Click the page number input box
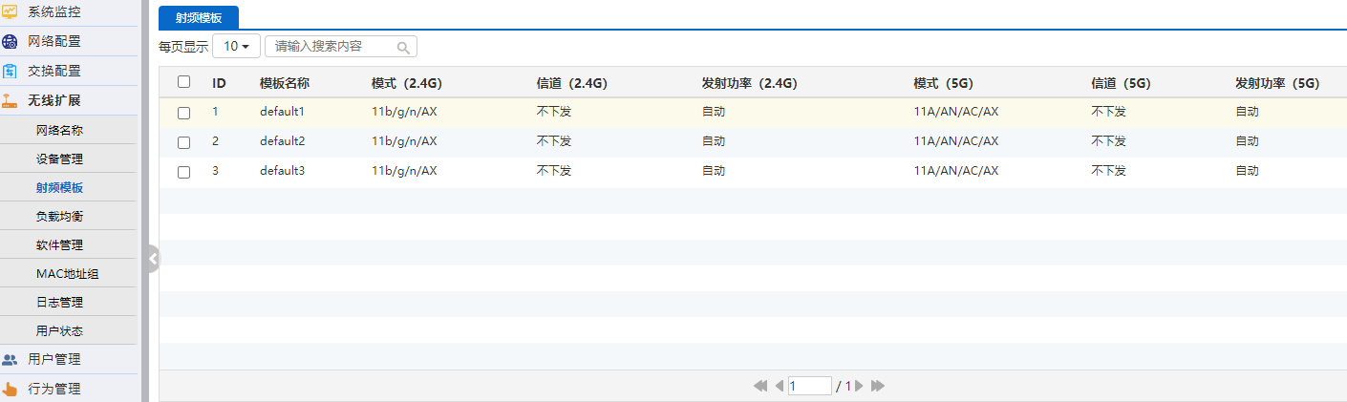The height and width of the screenshot is (402, 1347). pyautogui.click(x=810, y=386)
